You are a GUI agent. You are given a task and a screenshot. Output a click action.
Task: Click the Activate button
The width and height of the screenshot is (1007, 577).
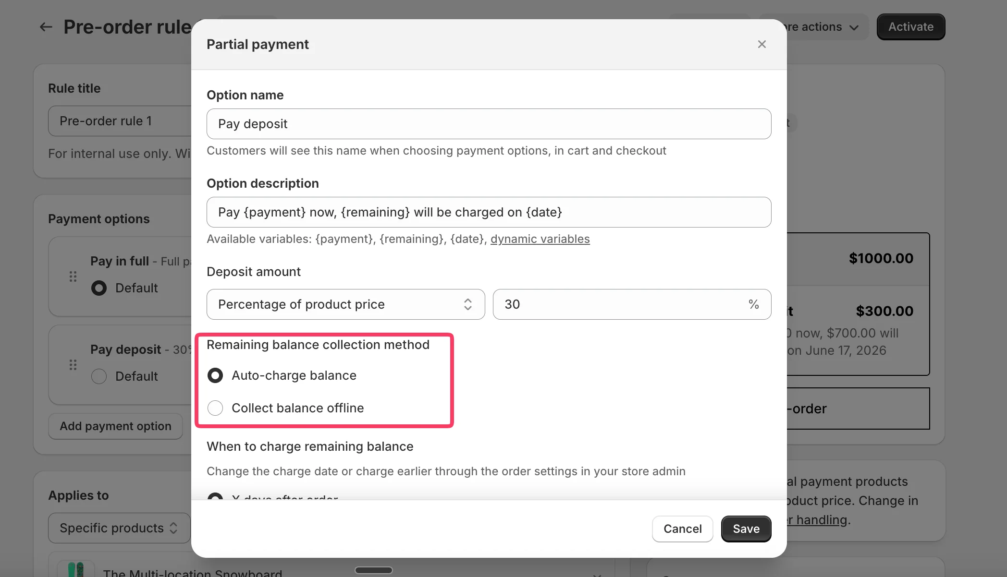coord(910,27)
